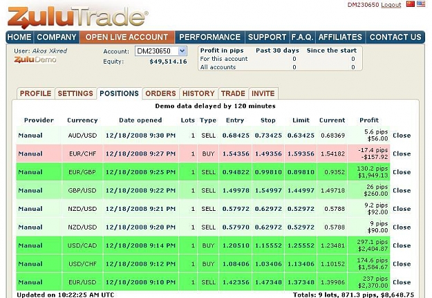
Task: Click the date 12/18/2008 9:10 PM
Action: 140,282
